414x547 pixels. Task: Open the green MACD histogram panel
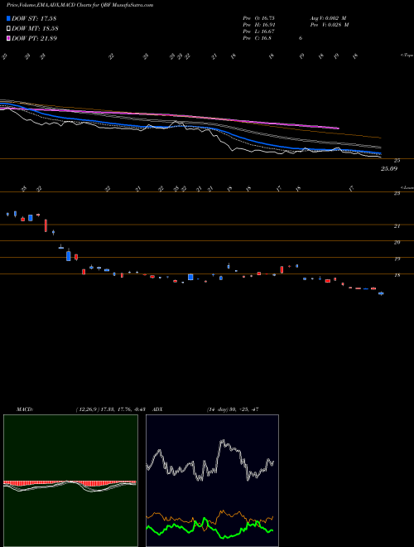[x=70, y=481]
